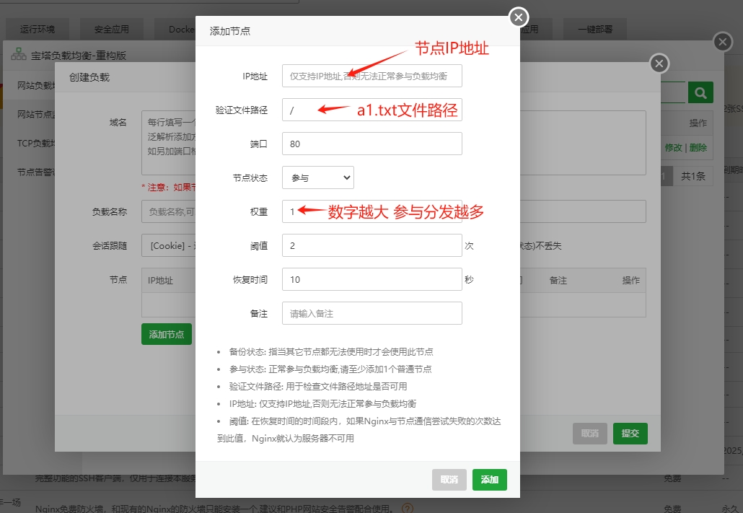The image size is (743, 513).
Task: Click the 添加节点 dialog title text
Action: (x=230, y=31)
